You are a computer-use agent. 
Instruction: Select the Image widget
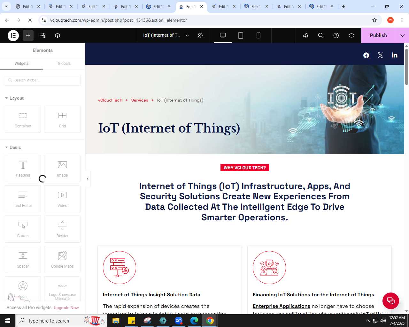(62, 168)
